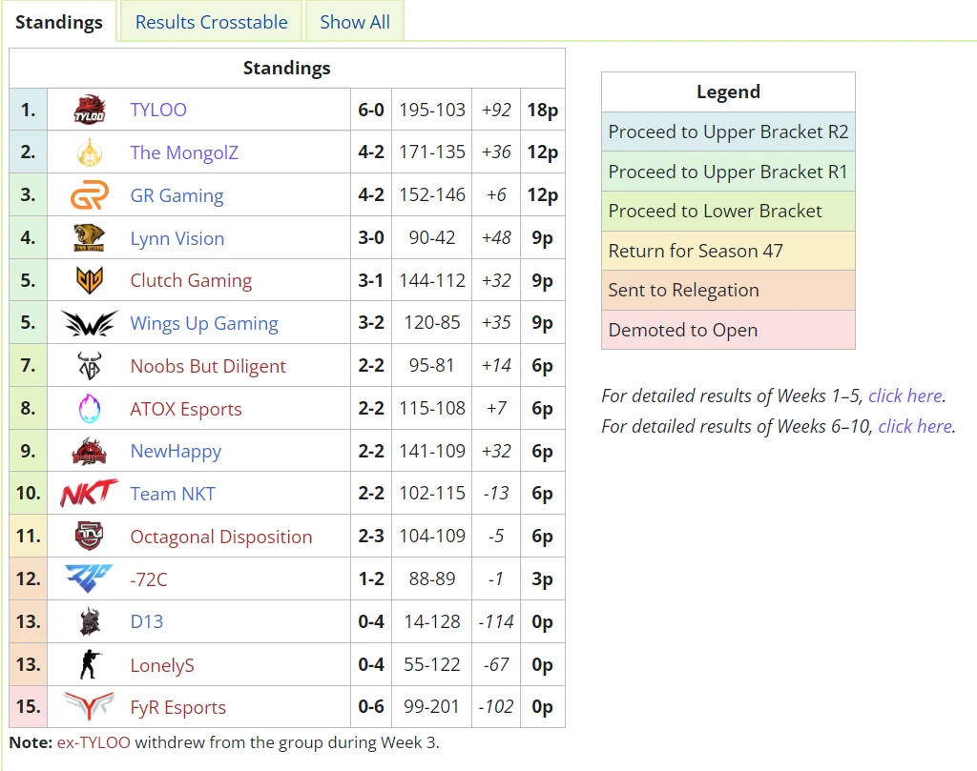The width and height of the screenshot is (977, 771).
Task: Select the Standings tab
Action: click(59, 22)
